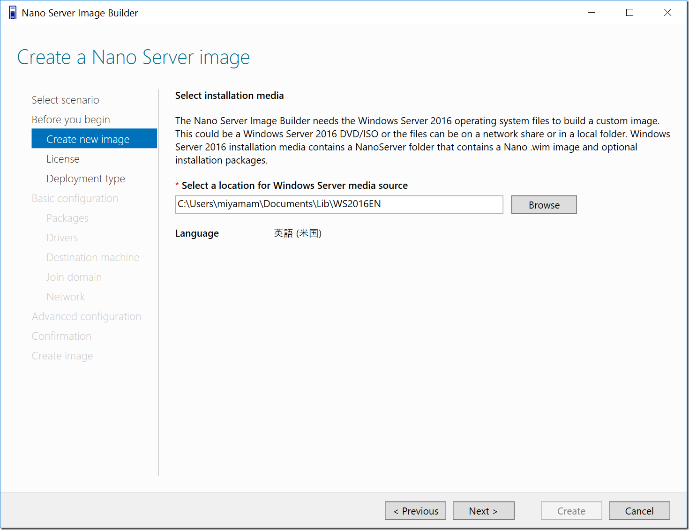Click the Nano Server Image Builder title icon
Screen dimensions: 689x530
click(x=13, y=13)
